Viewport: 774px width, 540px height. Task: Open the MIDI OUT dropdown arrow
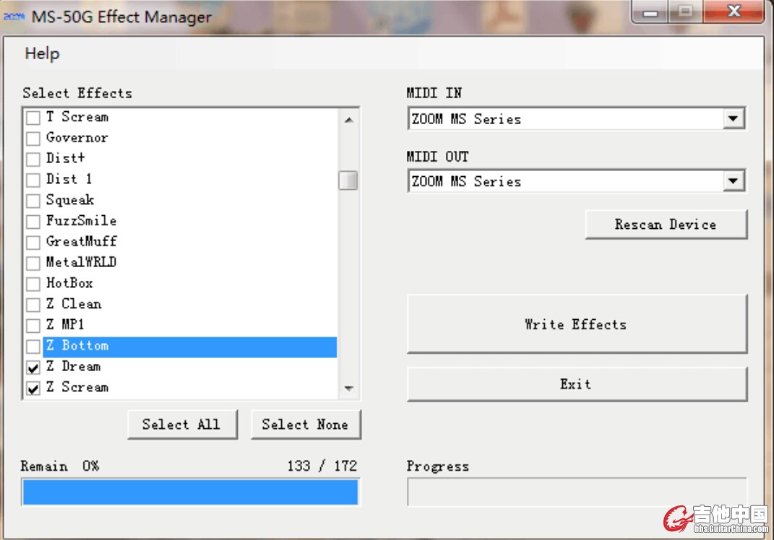pos(733,181)
